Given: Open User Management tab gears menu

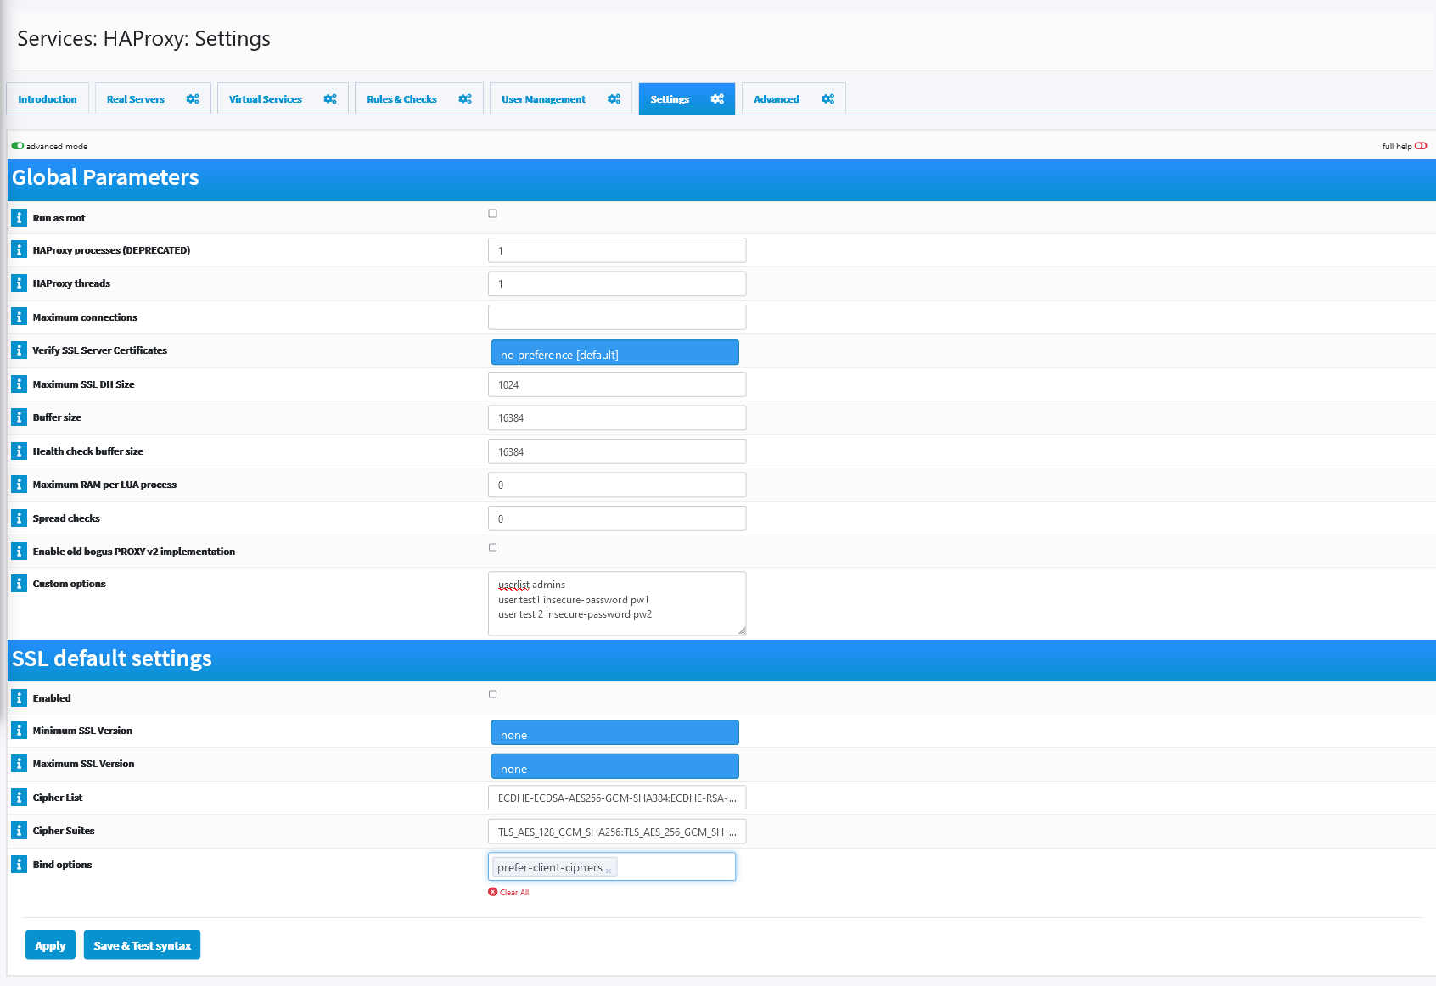Looking at the screenshot, I should click(x=614, y=99).
